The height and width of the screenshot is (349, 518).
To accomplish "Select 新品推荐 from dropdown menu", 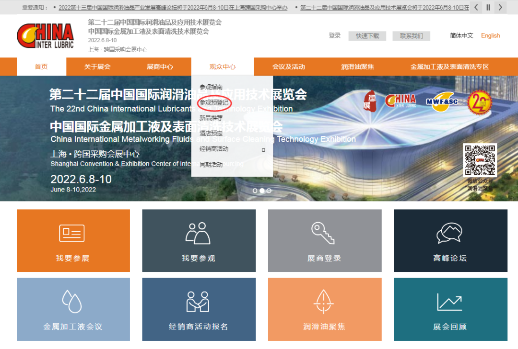I will 211,118.
